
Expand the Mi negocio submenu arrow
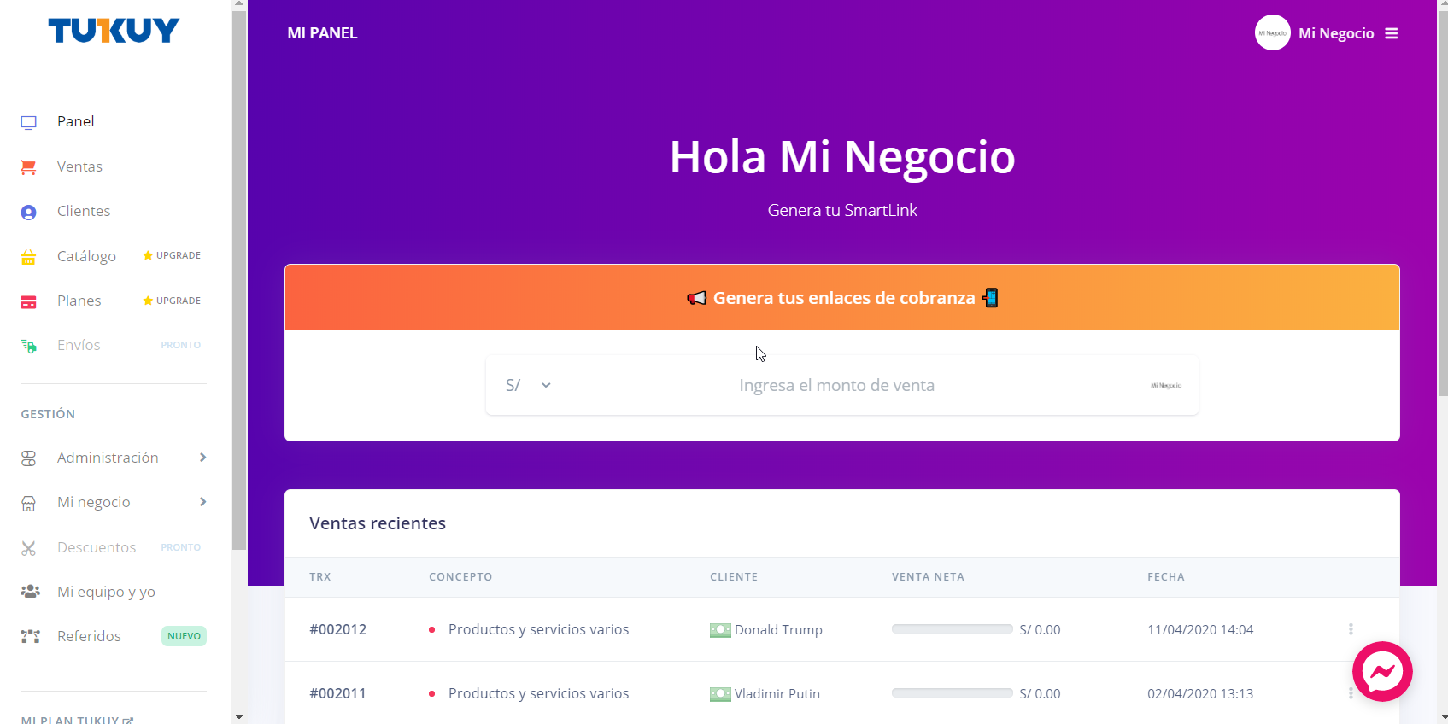[202, 502]
